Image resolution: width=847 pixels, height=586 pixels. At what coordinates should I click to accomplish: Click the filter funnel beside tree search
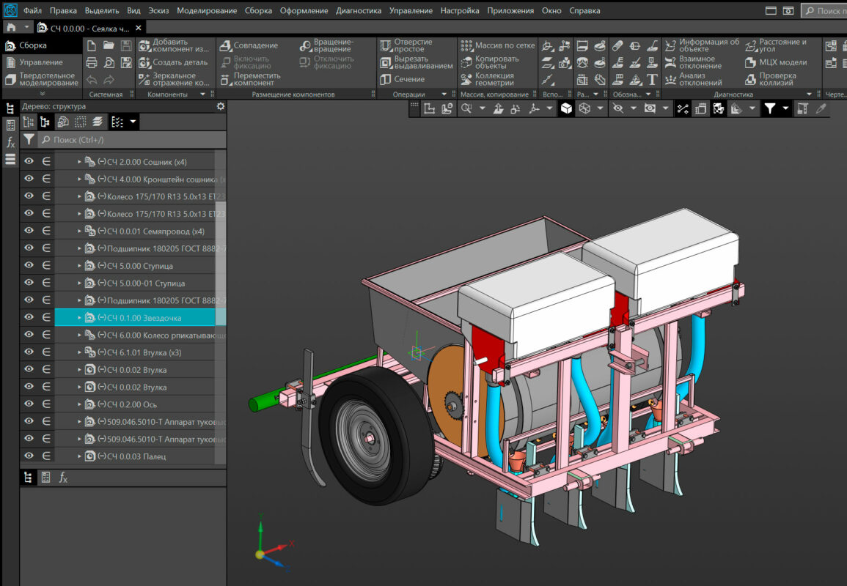(x=29, y=140)
